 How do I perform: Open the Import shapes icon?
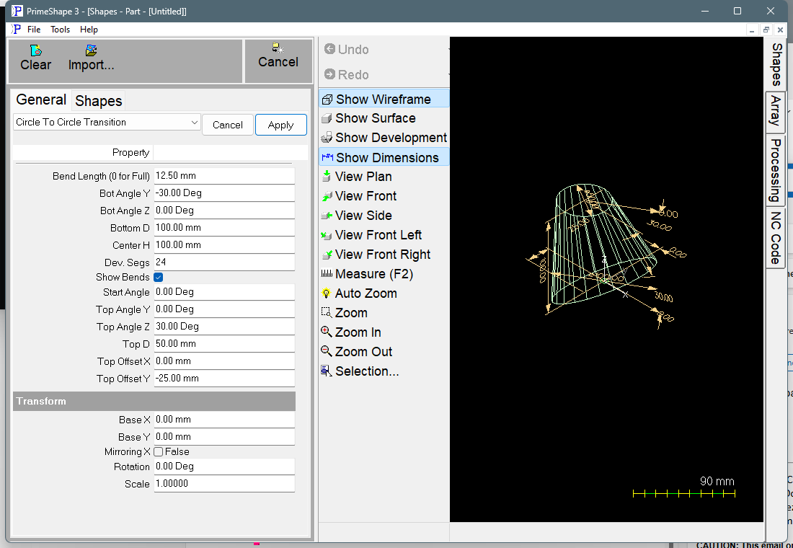click(91, 50)
